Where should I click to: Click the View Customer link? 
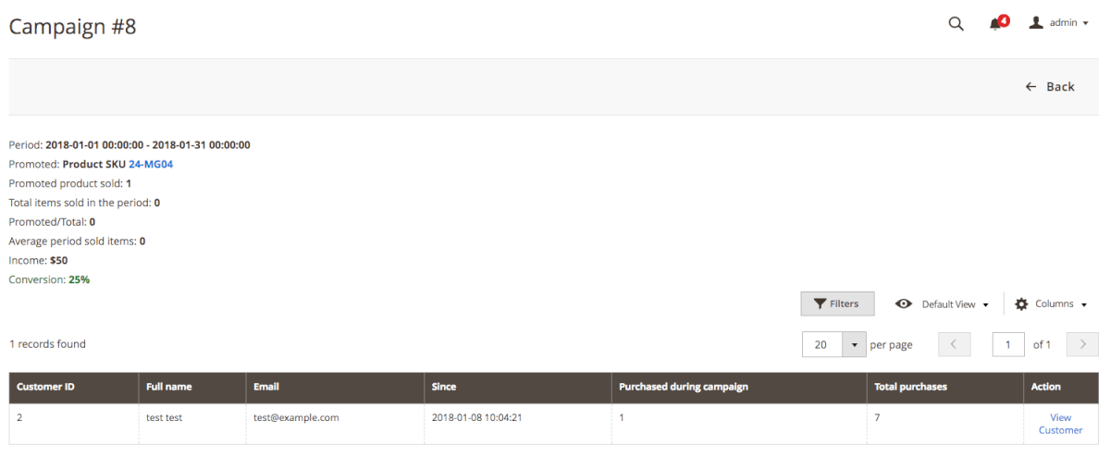1060,424
